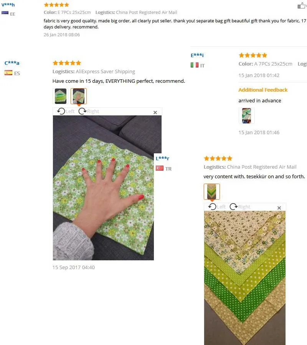
Task: Click the Spain flag icon
Action: (8, 73)
